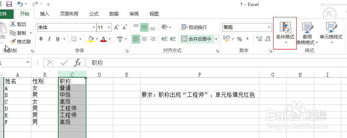Activate the 格式刷 format painter
347x138 pixels.
click(x=20, y=41)
